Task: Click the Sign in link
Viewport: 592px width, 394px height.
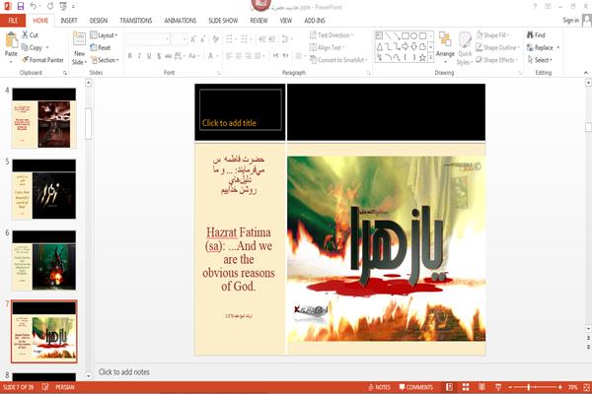Action: [x=570, y=21]
